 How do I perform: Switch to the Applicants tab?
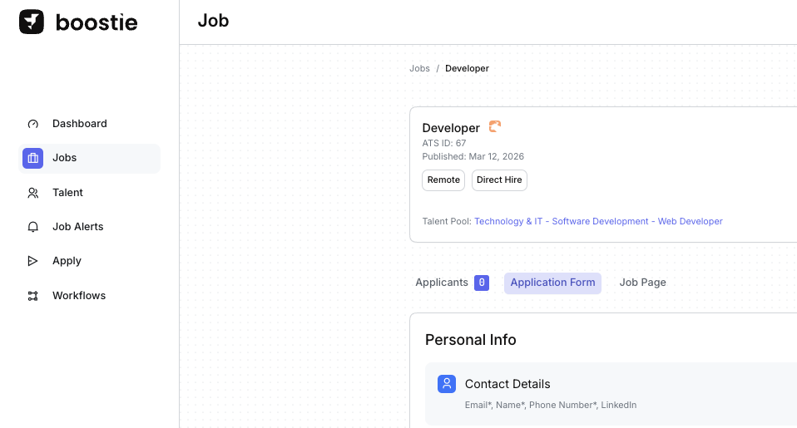pyautogui.click(x=442, y=283)
